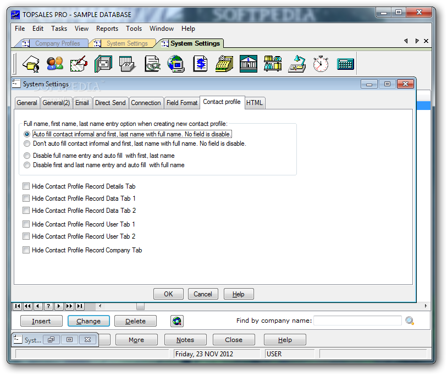The image size is (447, 375).
Task: Open the Reports menu
Action: pyautogui.click(x=107, y=29)
